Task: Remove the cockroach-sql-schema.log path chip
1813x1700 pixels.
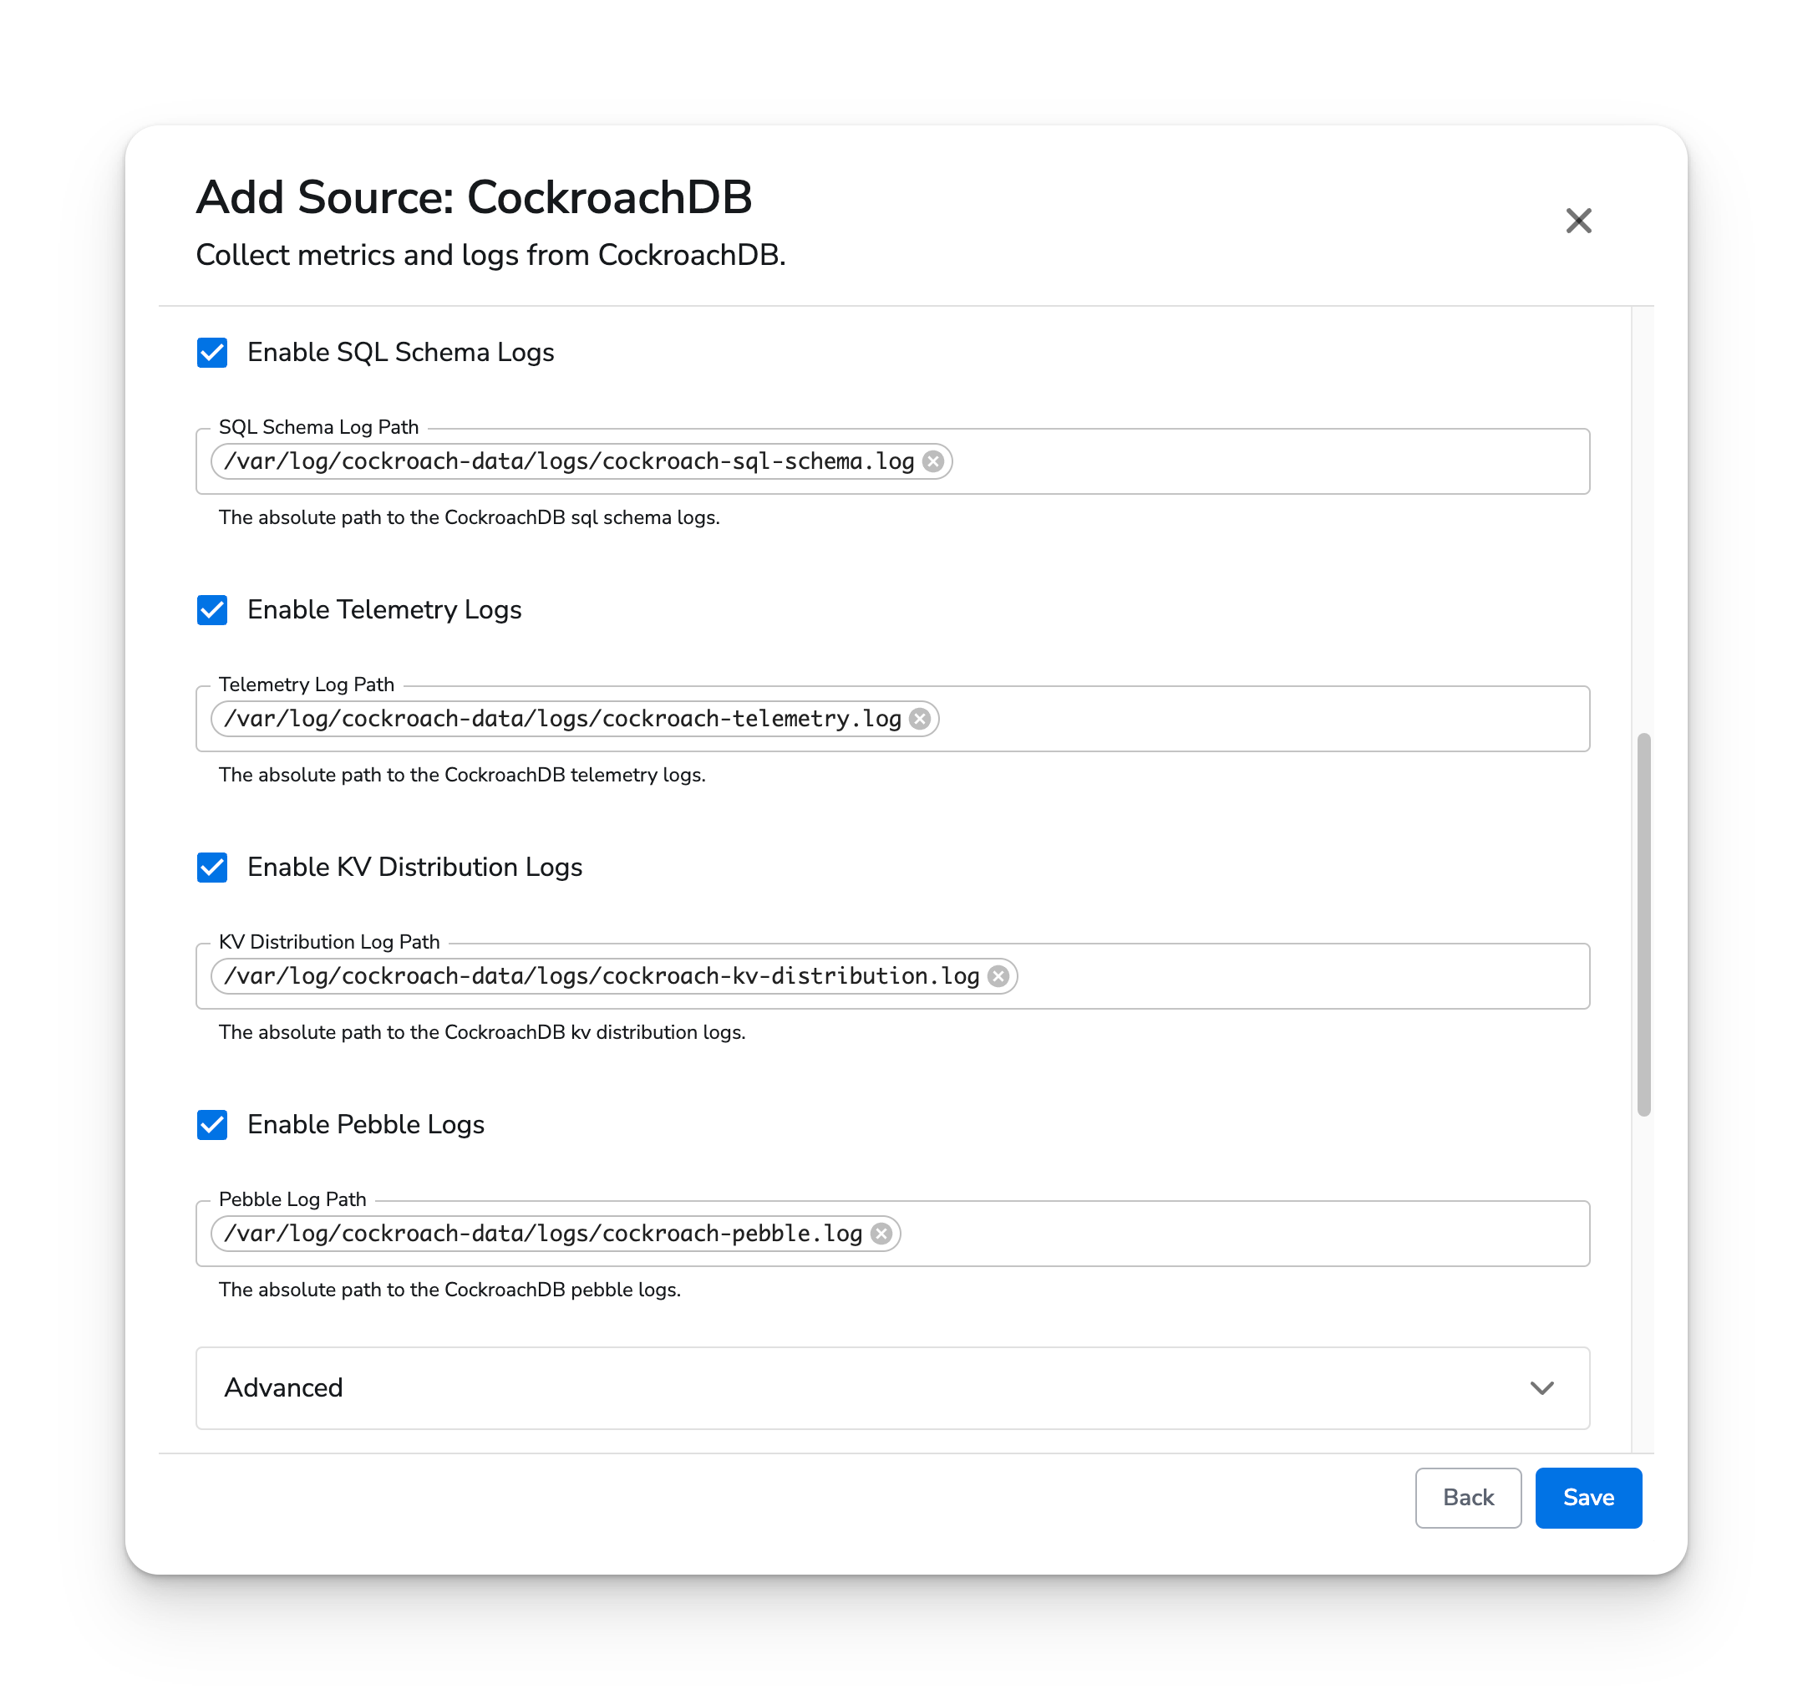Action: [x=933, y=461]
